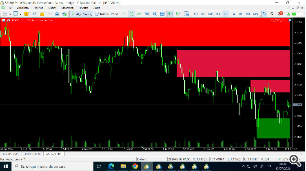Click the Windows Start button
This screenshot has width=306, height=171.
(x=5, y=167)
